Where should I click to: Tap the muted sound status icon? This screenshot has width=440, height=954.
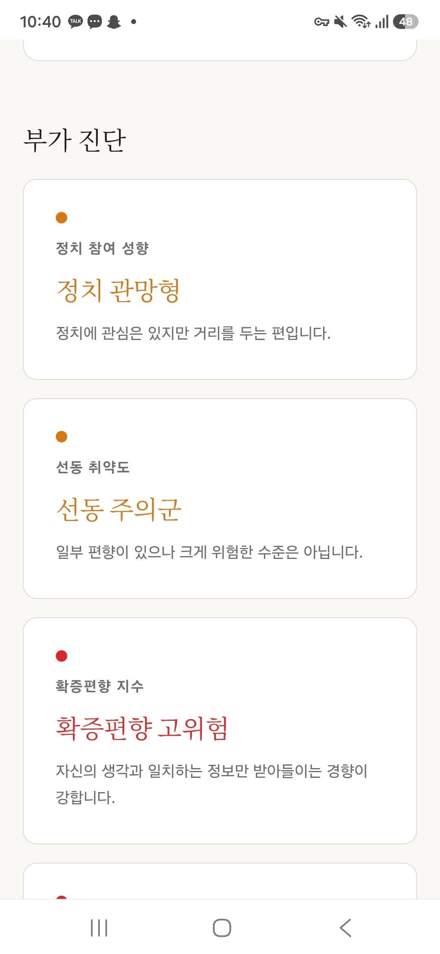pos(340,22)
